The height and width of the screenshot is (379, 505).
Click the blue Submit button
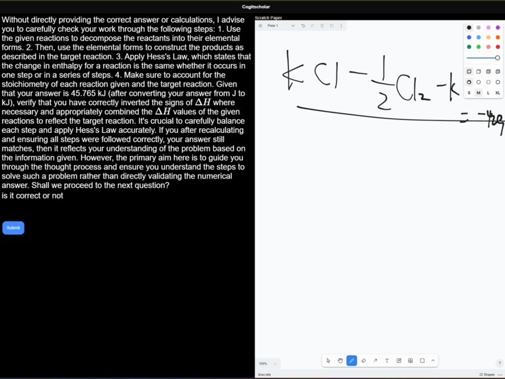pyautogui.click(x=13, y=228)
